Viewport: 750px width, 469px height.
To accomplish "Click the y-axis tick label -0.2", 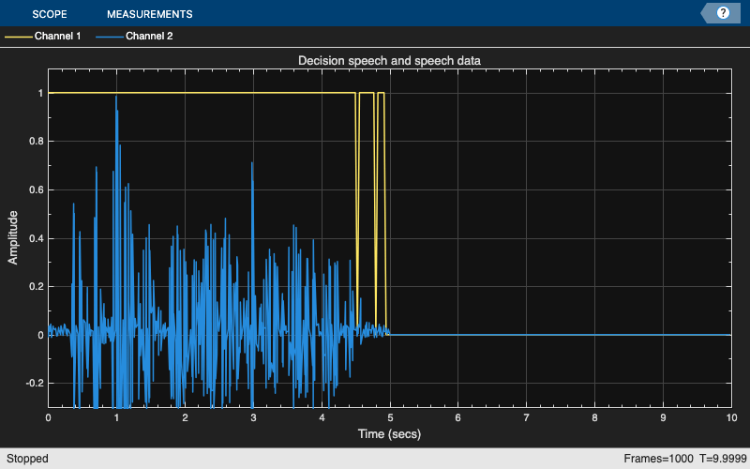I will pyautogui.click(x=34, y=384).
